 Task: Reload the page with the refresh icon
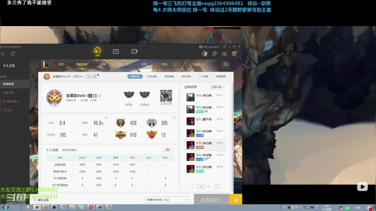13,53
